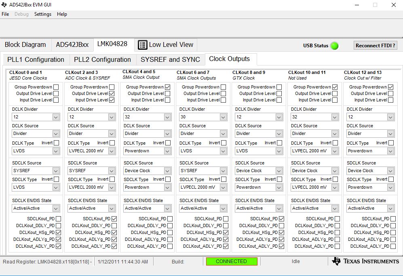403x276 pixels.
Task: Open SDCLK Source dropdown for CLKout 0 and 1
Action: [56, 171]
